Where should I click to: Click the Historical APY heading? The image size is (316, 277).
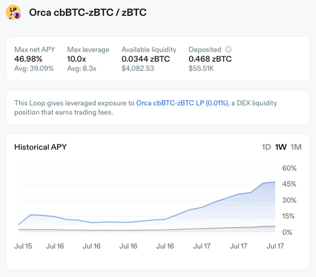(40, 147)
